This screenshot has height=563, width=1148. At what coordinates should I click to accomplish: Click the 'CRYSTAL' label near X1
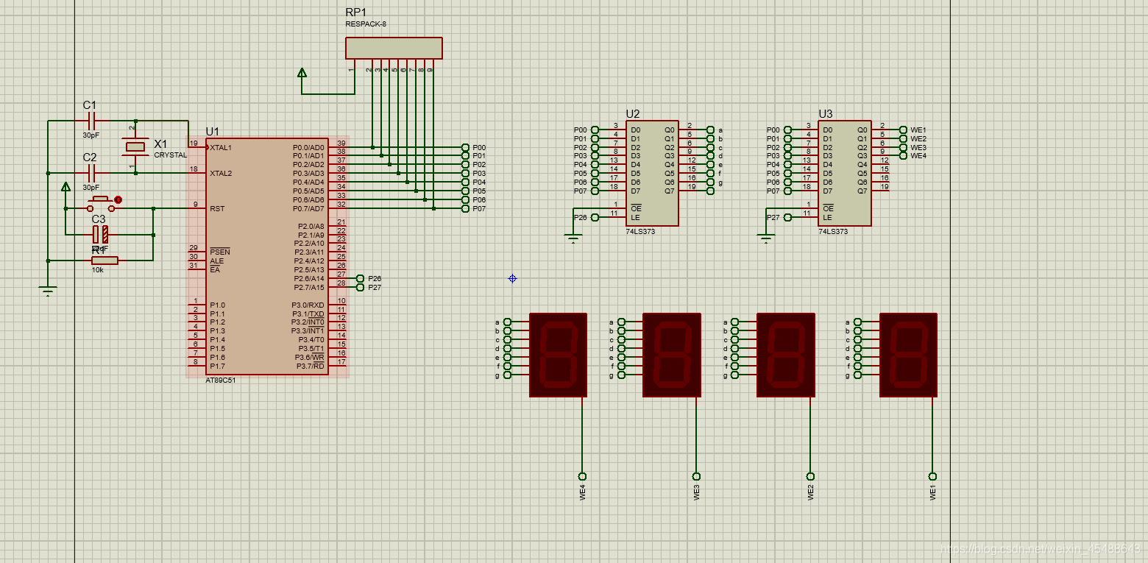pos(170,155)
